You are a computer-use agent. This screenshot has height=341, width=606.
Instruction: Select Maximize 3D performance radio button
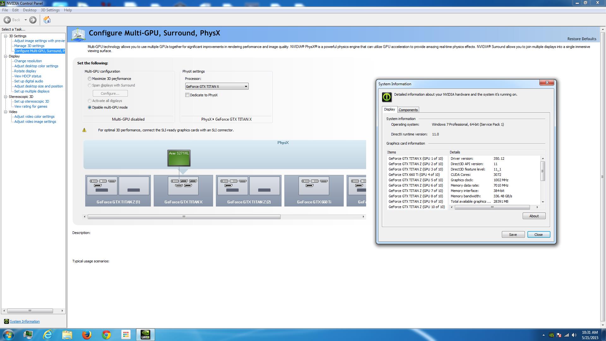pos(90,79)
